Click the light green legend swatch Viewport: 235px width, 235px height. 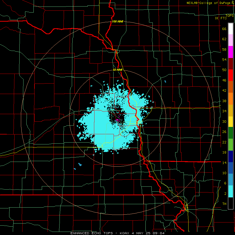(x=231, y=145)
